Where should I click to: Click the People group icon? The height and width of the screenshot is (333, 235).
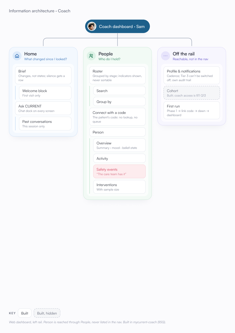pos(91,56)
